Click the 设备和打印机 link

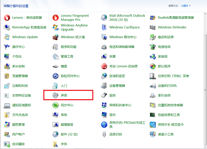coord(167,86)
